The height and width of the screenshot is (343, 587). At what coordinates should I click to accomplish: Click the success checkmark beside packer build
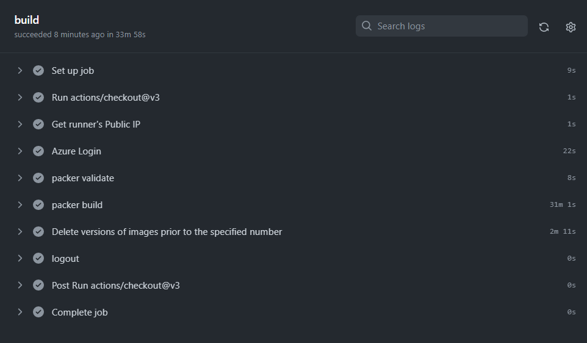[x=38, y=205]
